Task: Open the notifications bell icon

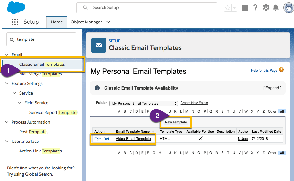Action: pyautogui.click(x=276, y=8)
